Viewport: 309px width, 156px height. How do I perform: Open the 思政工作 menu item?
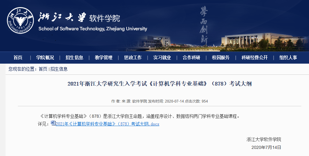[133, 57]
